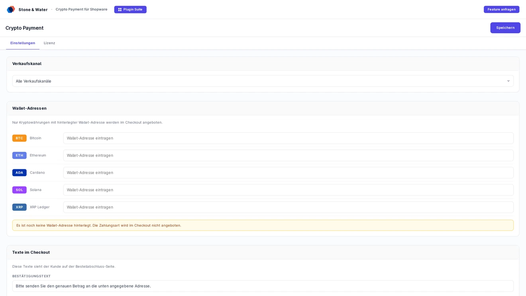Open the Plugin Suite button
The image size is (526, 296).
pos(130,10)
